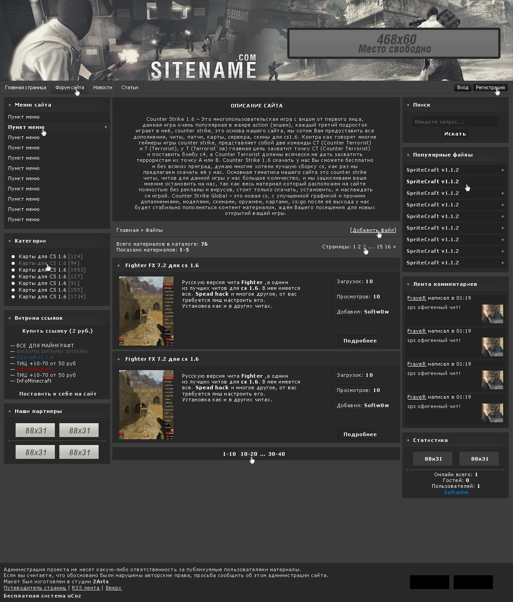
Task: Go to page 16 in Страницы
Action: [388, 247]
